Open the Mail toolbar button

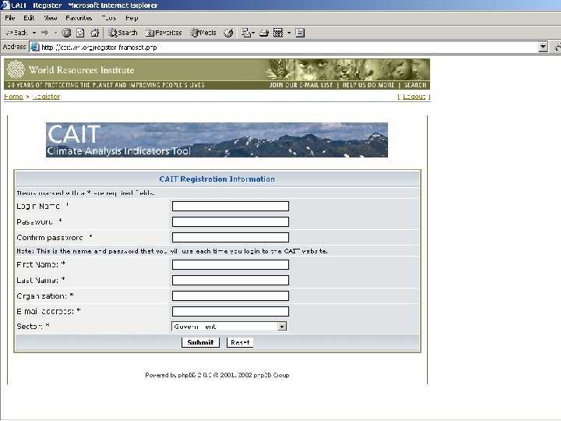[247, 33]
